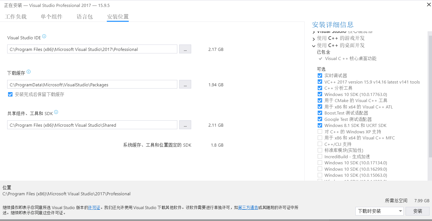Open the 下载时安装 dropdown
The width and height of the screenshot is (432, 221).
[x=380, y=211]
